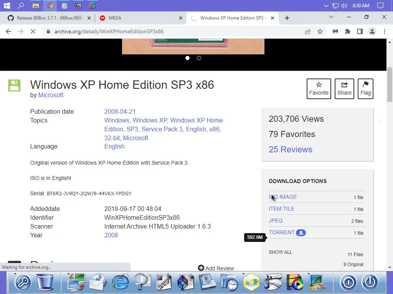The width and height of the screenshot is (393, 294).
Task: Open taskbar search magnifier
Action: (21, 5)
